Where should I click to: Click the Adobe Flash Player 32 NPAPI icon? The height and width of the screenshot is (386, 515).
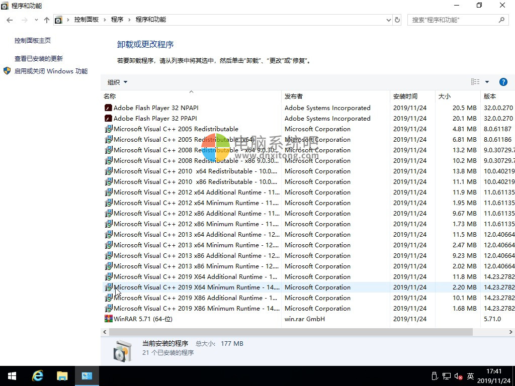click(x=109, y=108)
